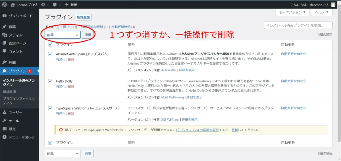The height and width of the screenshot is (161, 341).
Task: Activate Akismet via 有効化 link
Action: pyautogui.click(x=61, y=59)
